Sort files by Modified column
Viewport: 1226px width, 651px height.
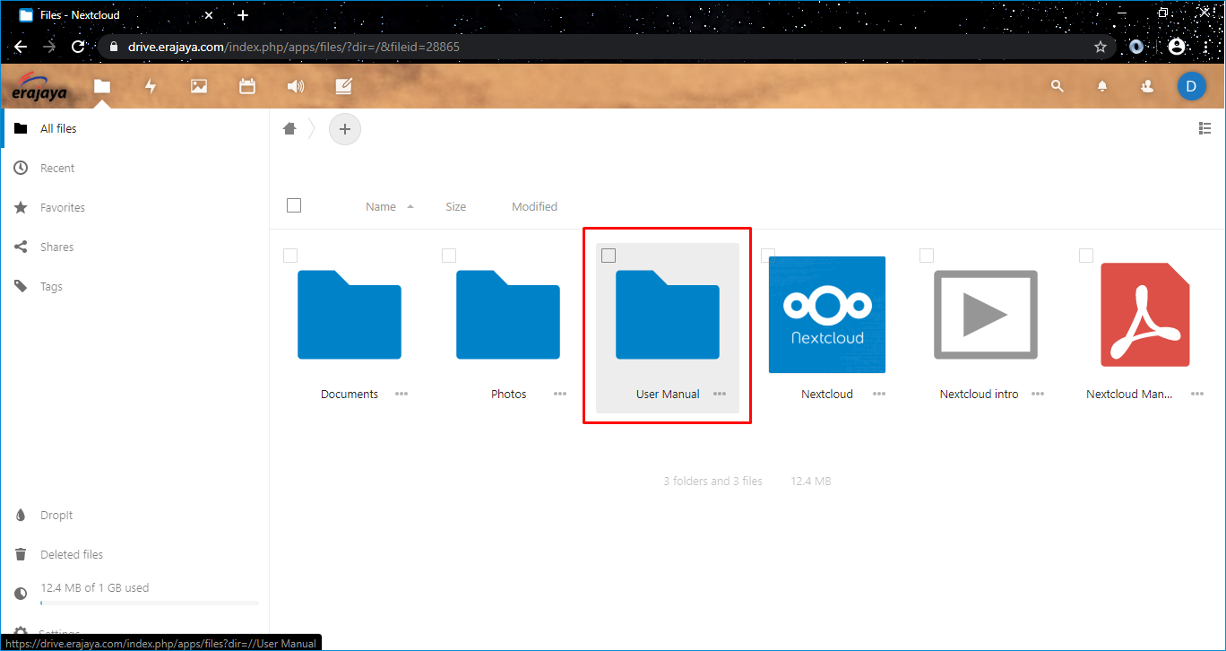(x=534, y=206)
